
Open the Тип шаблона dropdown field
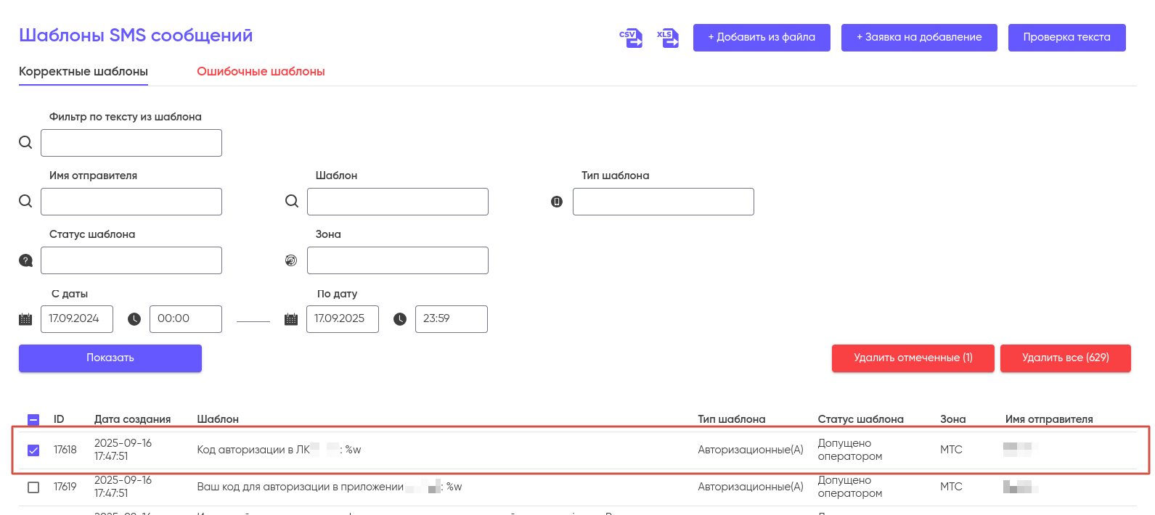[x=663, y=202]
